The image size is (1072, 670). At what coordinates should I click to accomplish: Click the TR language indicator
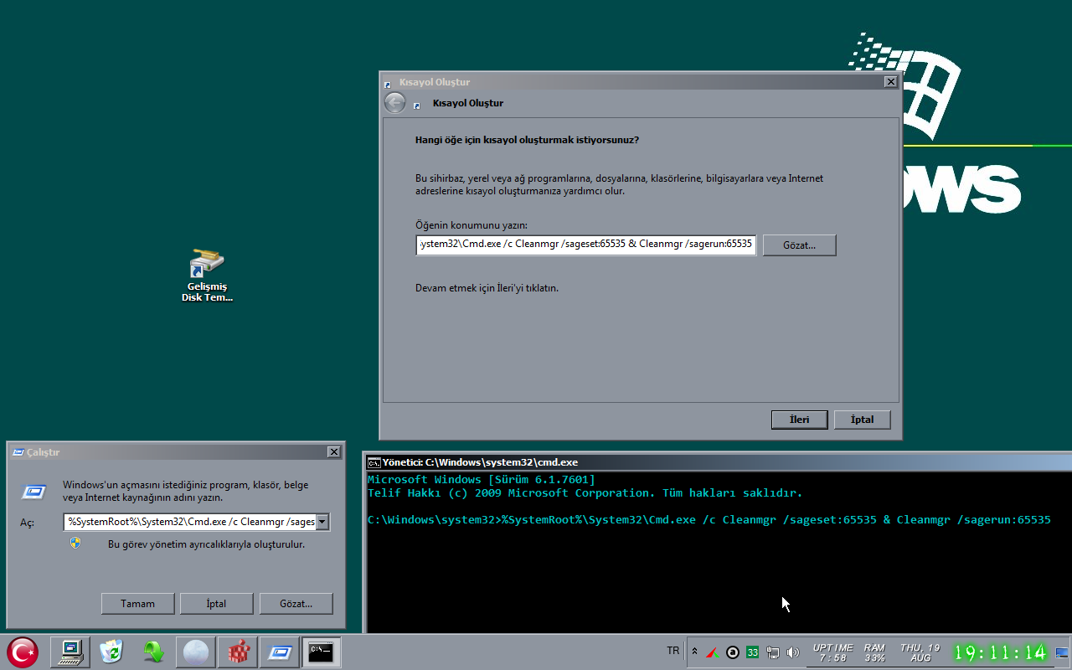coord(673,651)
